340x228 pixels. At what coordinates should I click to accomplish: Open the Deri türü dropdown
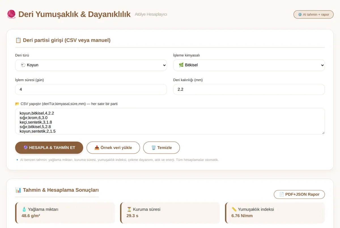(x=91, y=65)
